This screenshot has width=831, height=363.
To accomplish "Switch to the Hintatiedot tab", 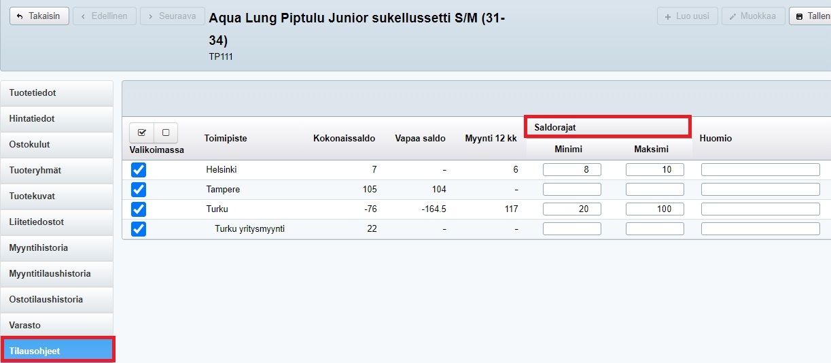I will (x=56, y=119).
